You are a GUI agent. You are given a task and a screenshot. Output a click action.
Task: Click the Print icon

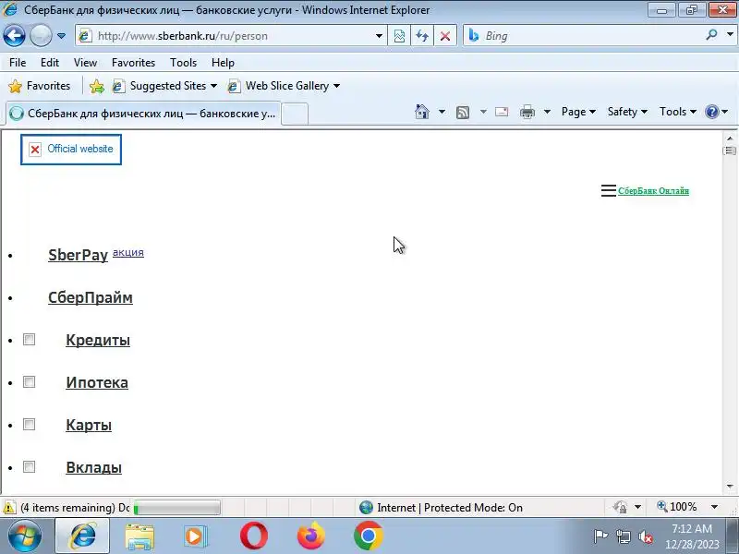point(527,112)
